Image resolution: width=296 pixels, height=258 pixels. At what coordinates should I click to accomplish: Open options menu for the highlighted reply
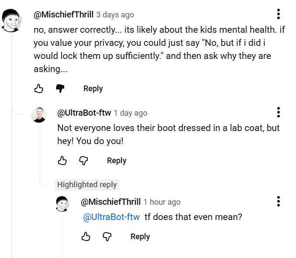tap(279, 201)
